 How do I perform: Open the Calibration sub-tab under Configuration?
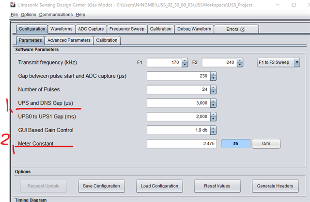107,40
